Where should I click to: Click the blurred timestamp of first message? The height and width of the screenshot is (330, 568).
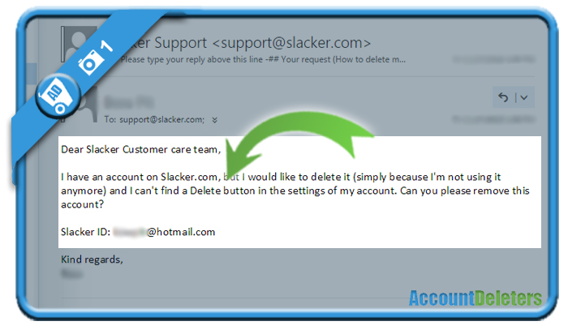pyautogui.click(x=493, y=59)
